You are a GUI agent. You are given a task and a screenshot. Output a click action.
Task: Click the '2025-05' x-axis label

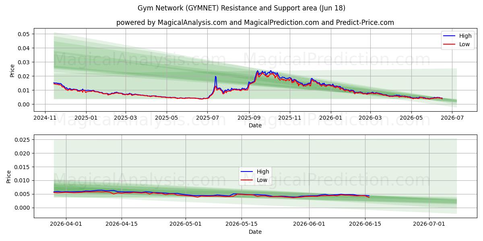(x=167, y=118)
